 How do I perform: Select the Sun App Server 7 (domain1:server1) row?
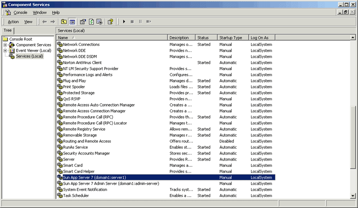[x=166, y=177]
